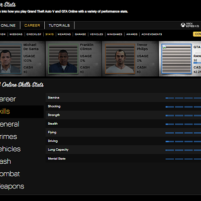The height and width of the screenshot is (201, 201).
Task: Open the Combat stats category
Action: [10, 174]
